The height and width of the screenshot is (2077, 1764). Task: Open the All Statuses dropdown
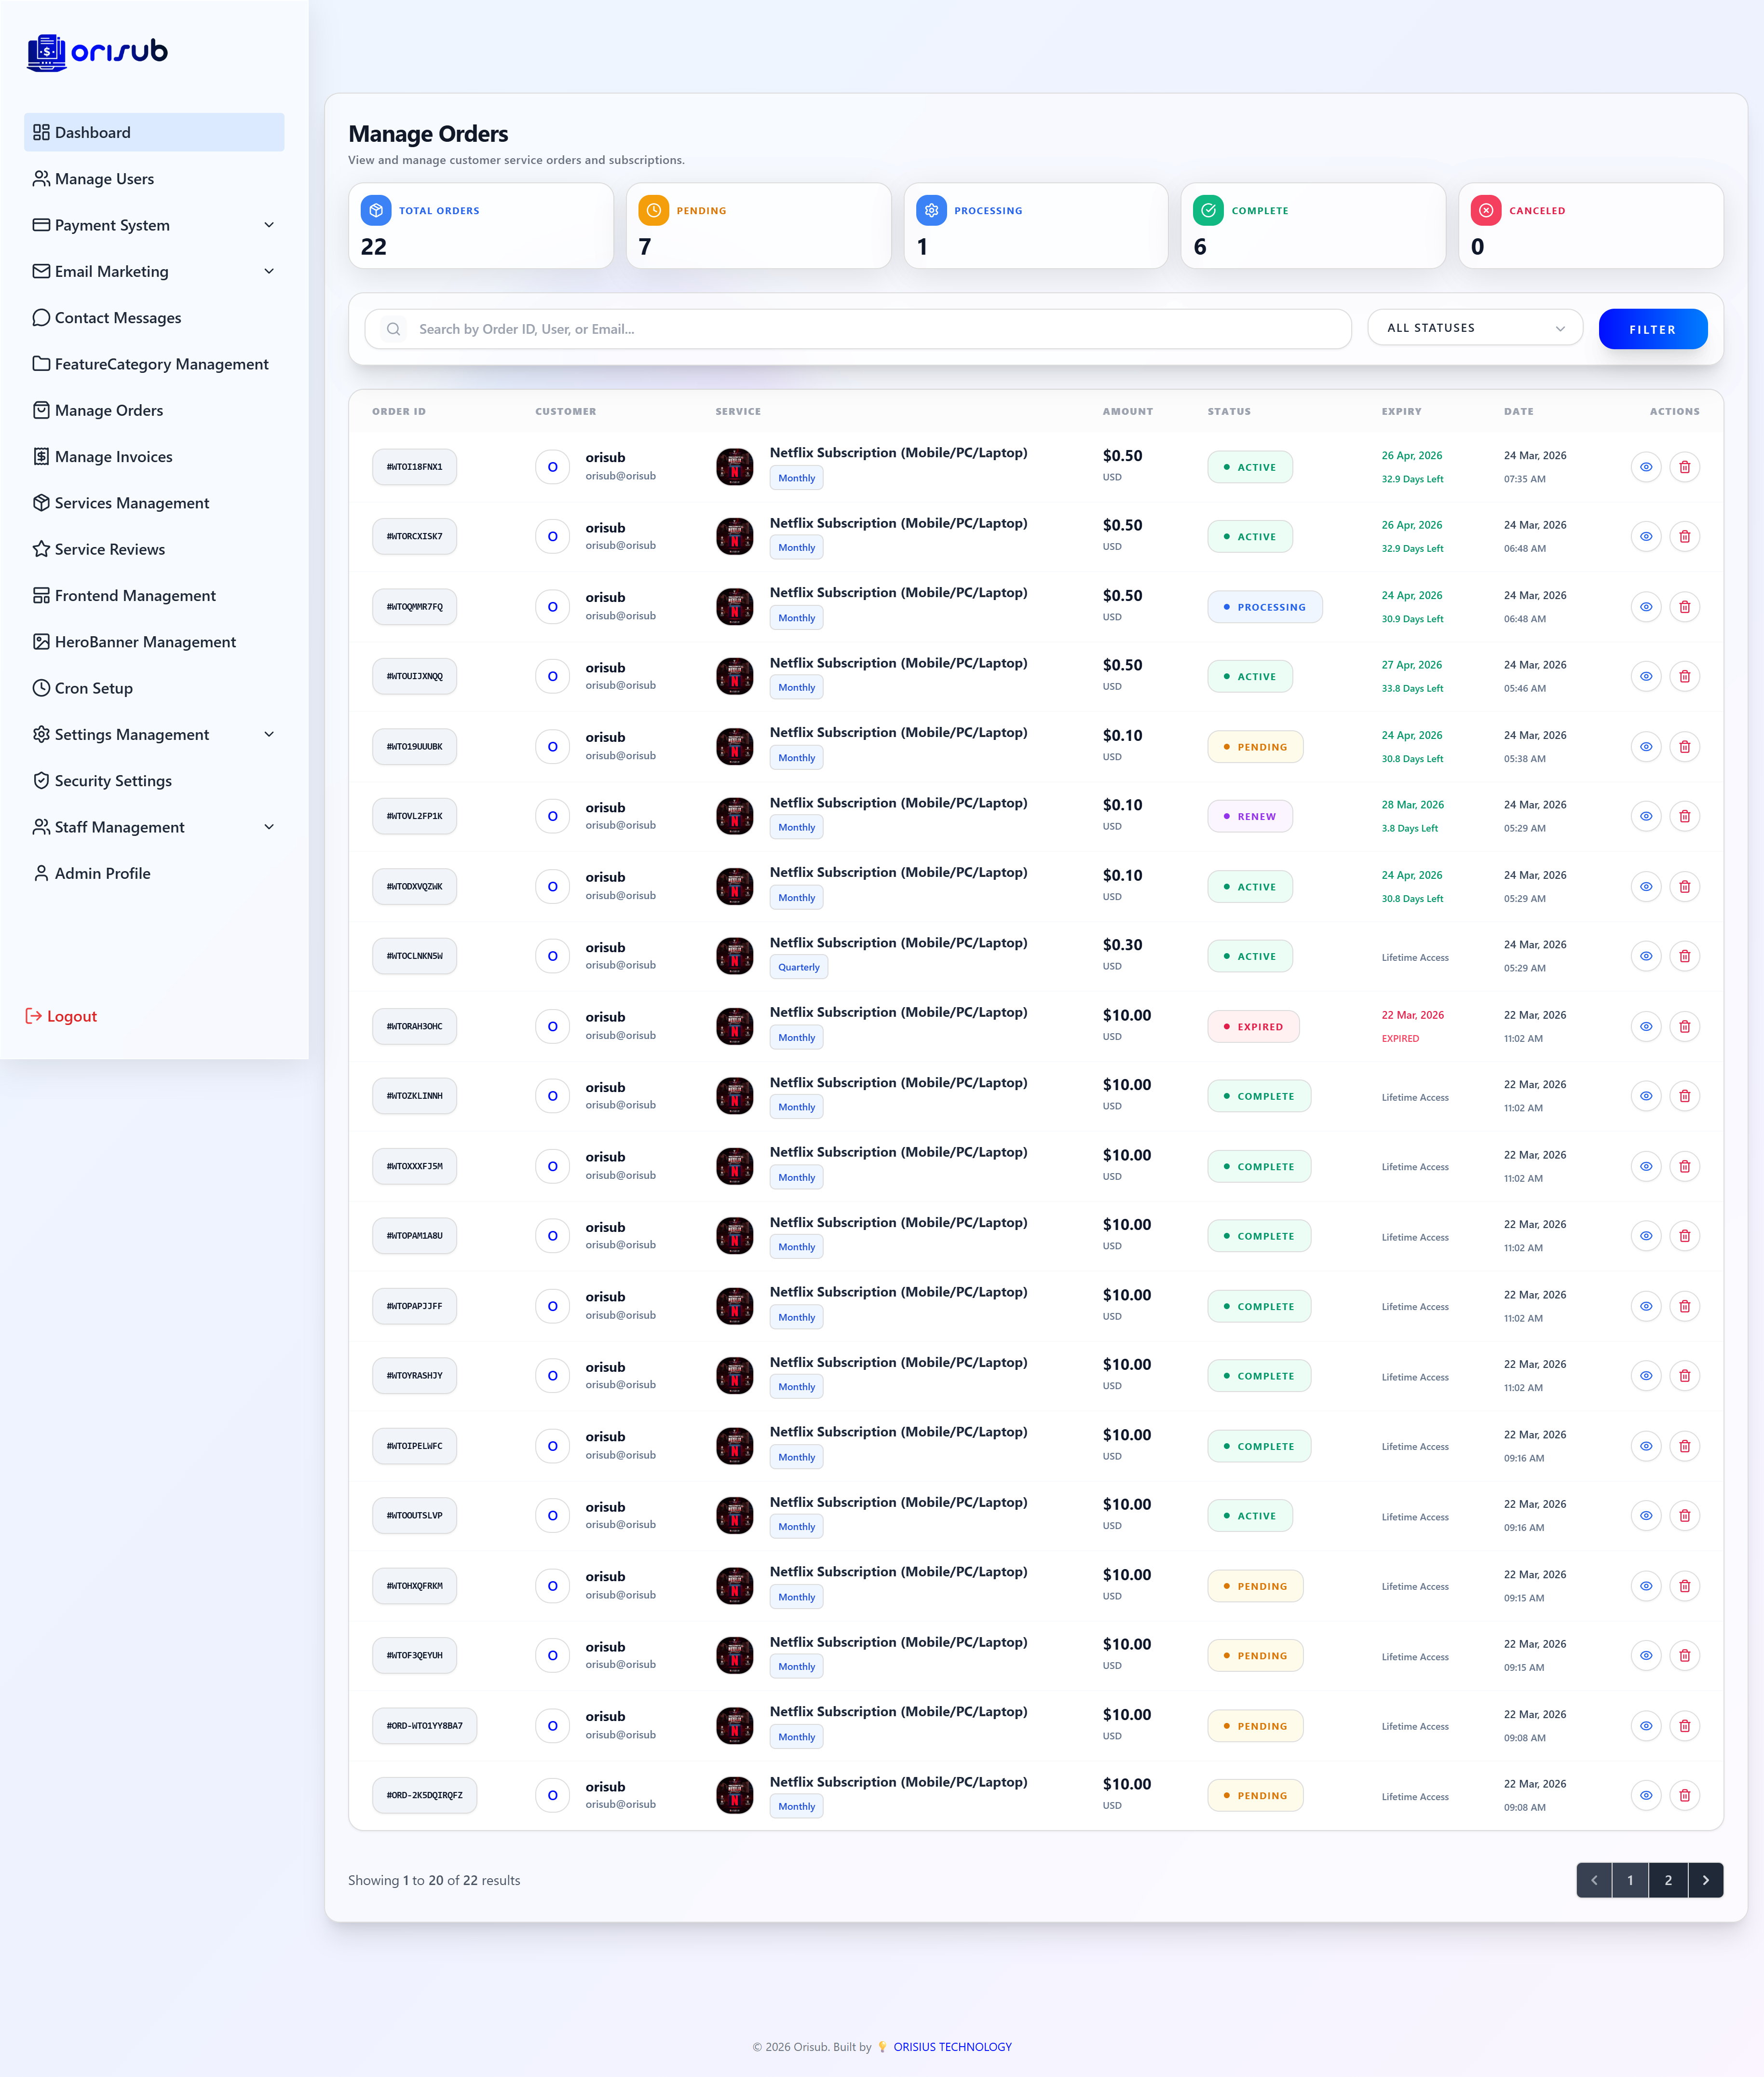[1475, 328]
